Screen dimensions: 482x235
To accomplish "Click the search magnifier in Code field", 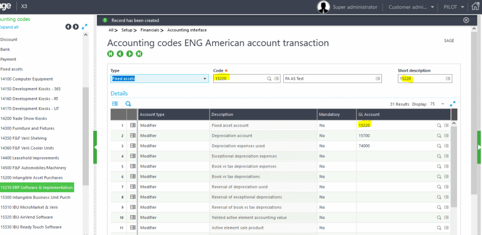I will (x=269, y=79).
